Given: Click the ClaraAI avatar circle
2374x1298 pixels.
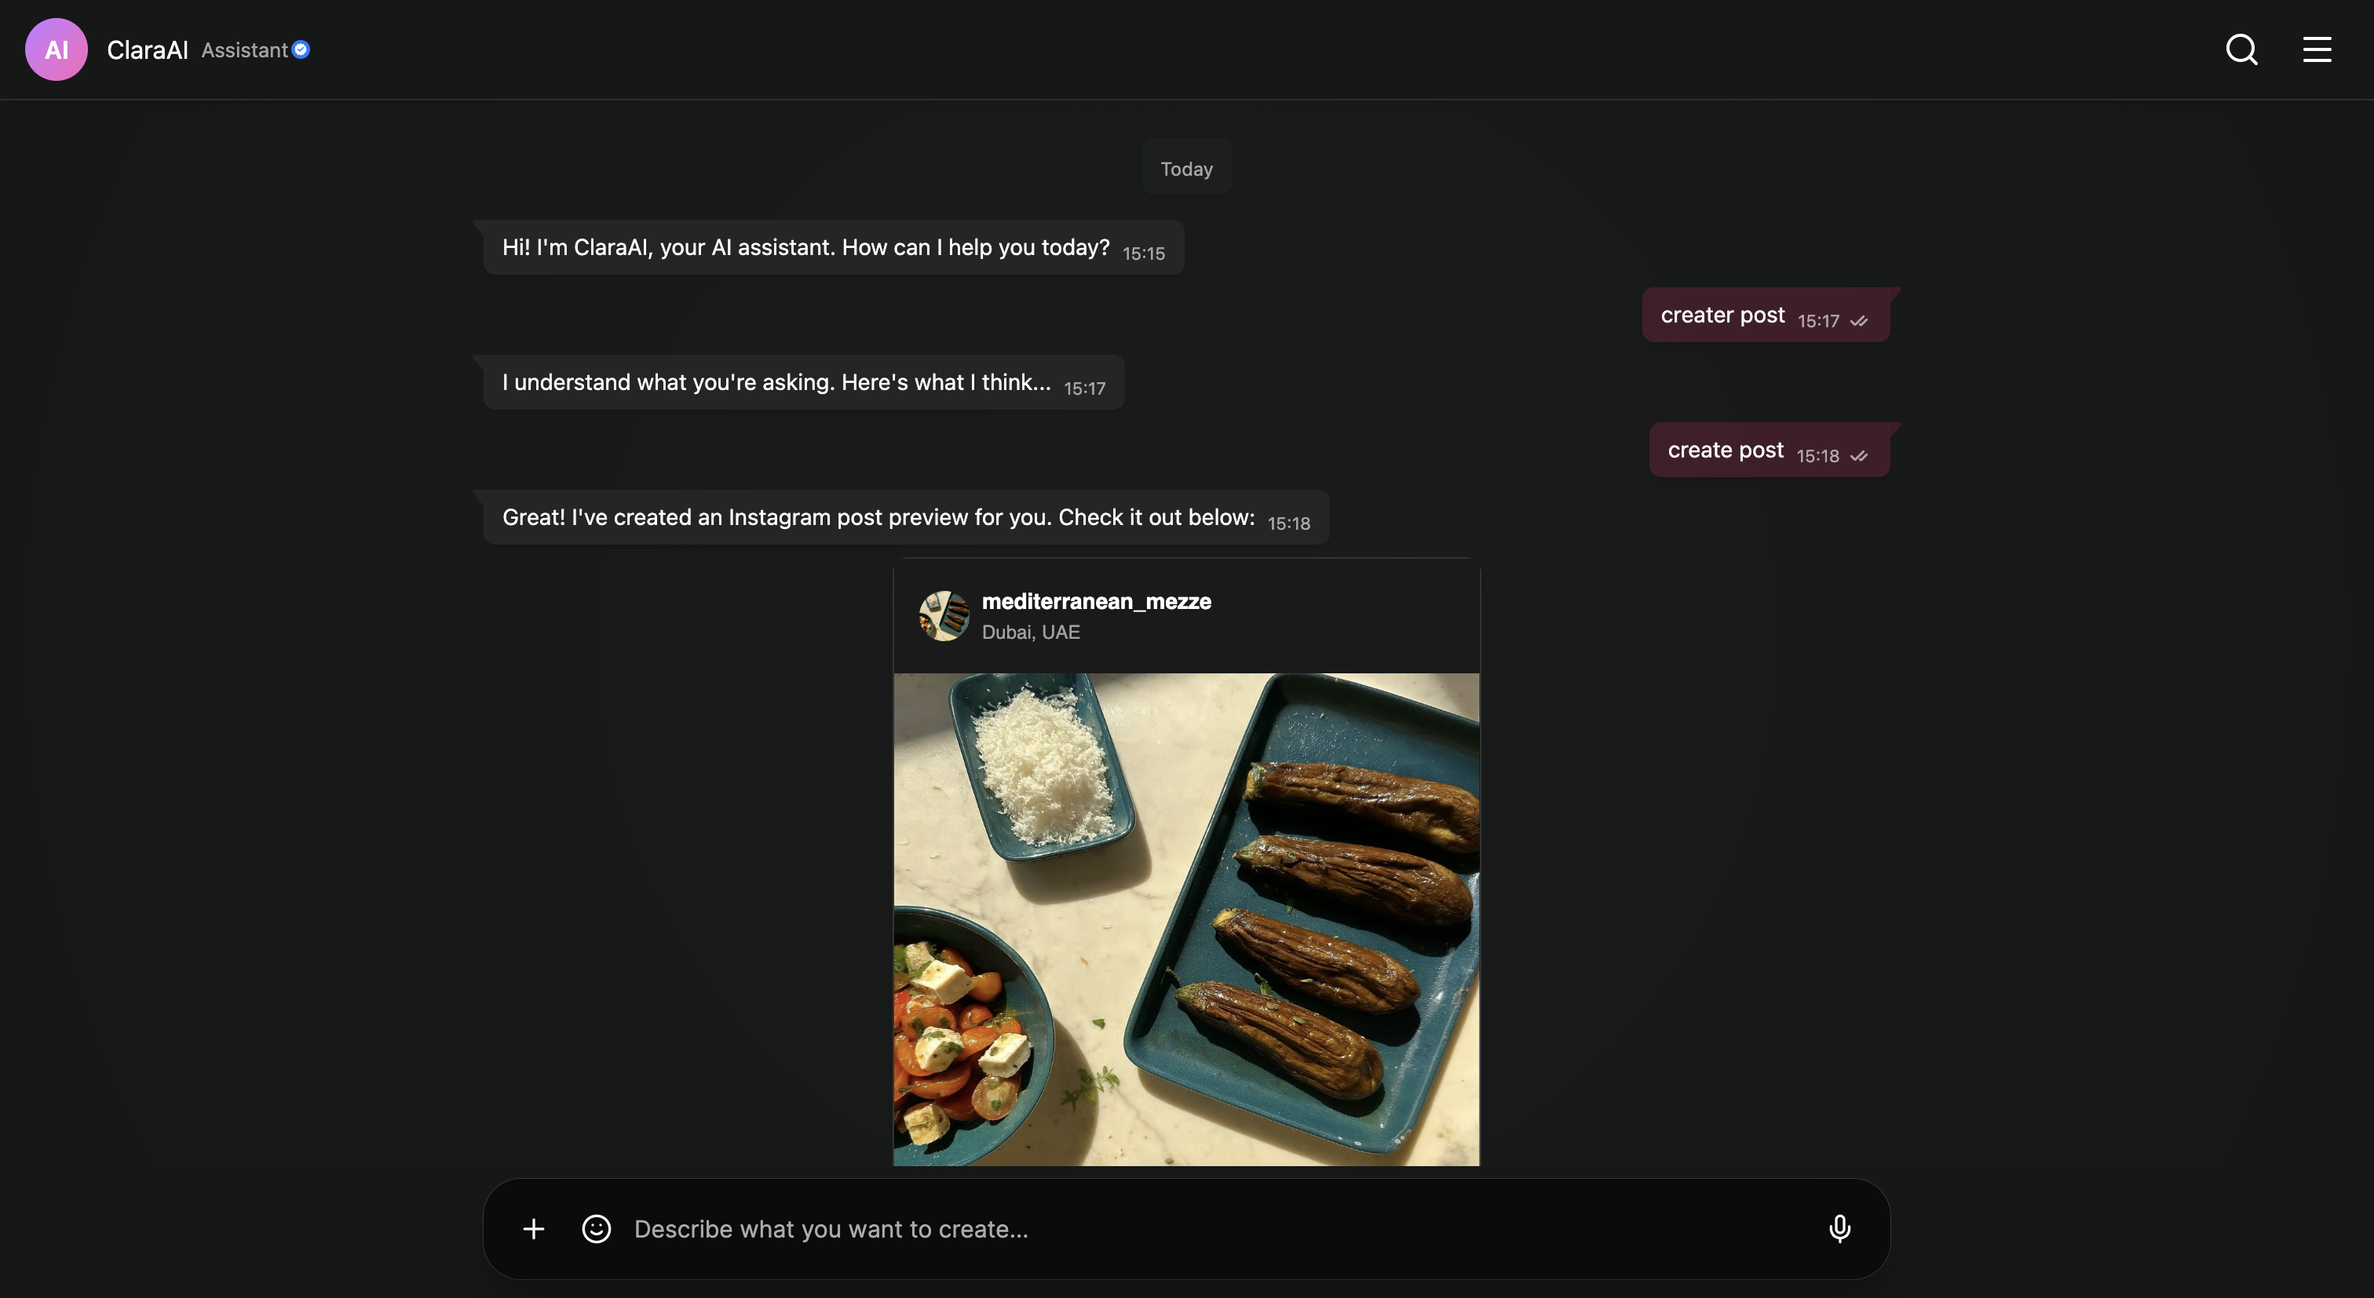Looking at the screenshot, I should [57, 49].
